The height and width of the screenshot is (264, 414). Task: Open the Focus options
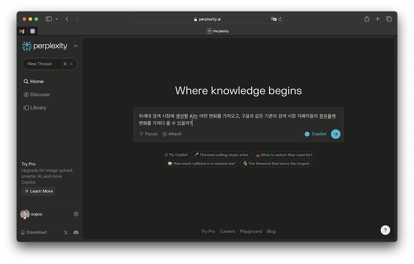click(x=148, y=134)
